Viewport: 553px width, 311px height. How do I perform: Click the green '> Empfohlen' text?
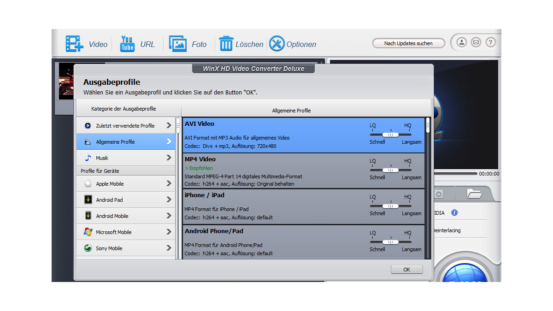(x=199, y=168)
